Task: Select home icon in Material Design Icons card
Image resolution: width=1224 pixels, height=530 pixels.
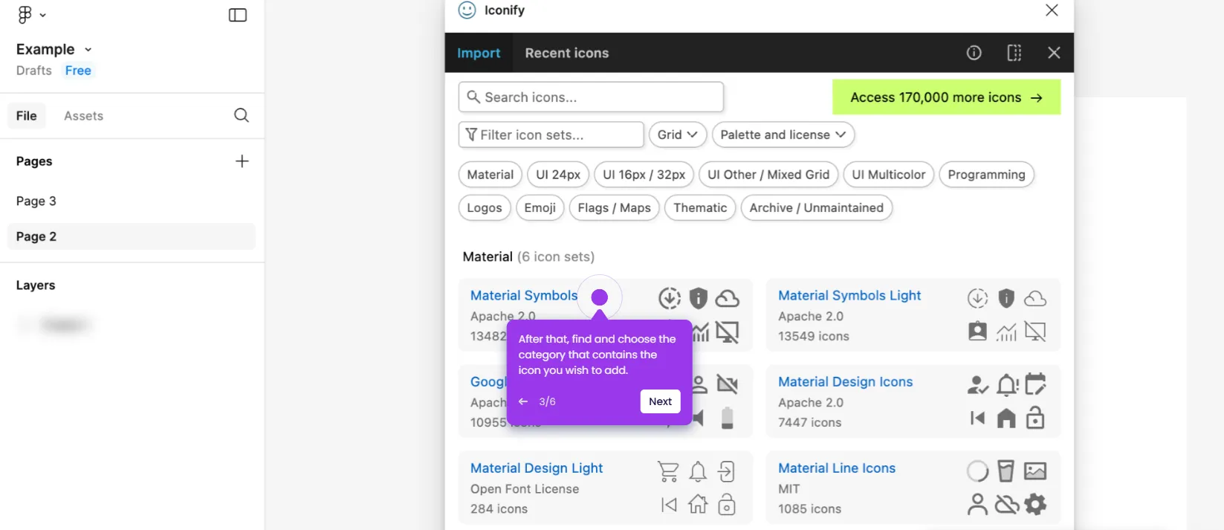Action: [x=1006, y=418]
